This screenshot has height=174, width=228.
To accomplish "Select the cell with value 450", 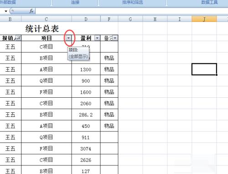I will [x=86, y=126].
